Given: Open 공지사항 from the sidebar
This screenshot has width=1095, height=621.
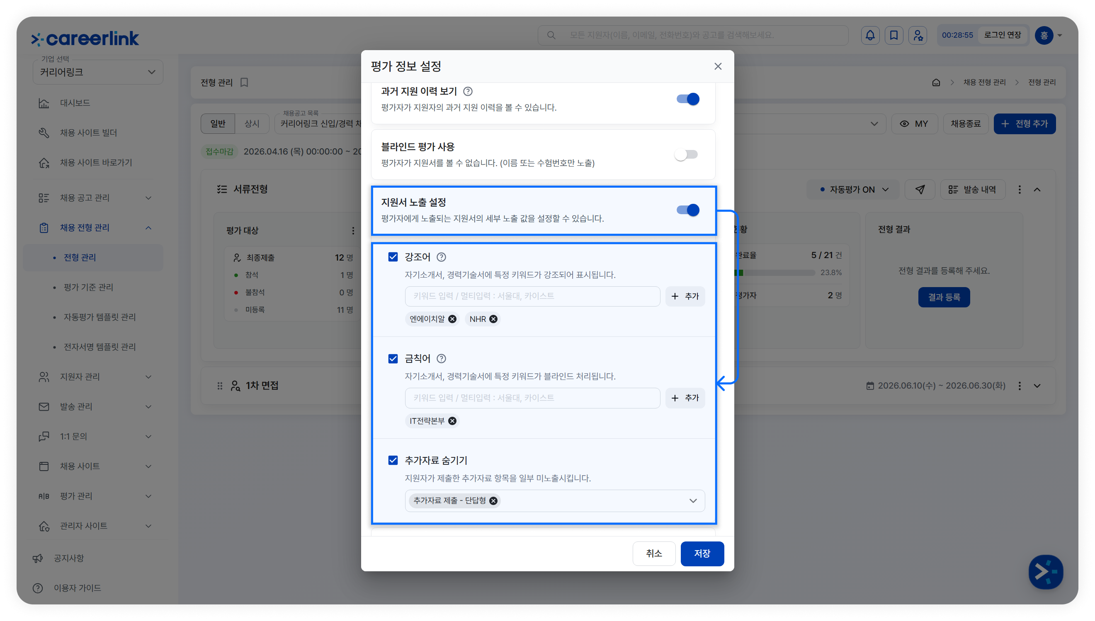Looking at the screenshot, I should [68, 558].
